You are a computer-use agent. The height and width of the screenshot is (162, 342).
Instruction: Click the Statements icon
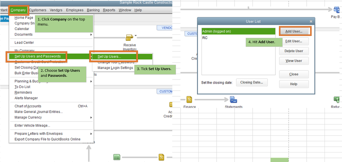click(x=233, y=100)
